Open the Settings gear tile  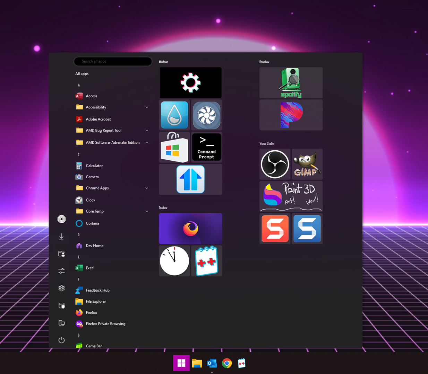click(x=190, y=83)
